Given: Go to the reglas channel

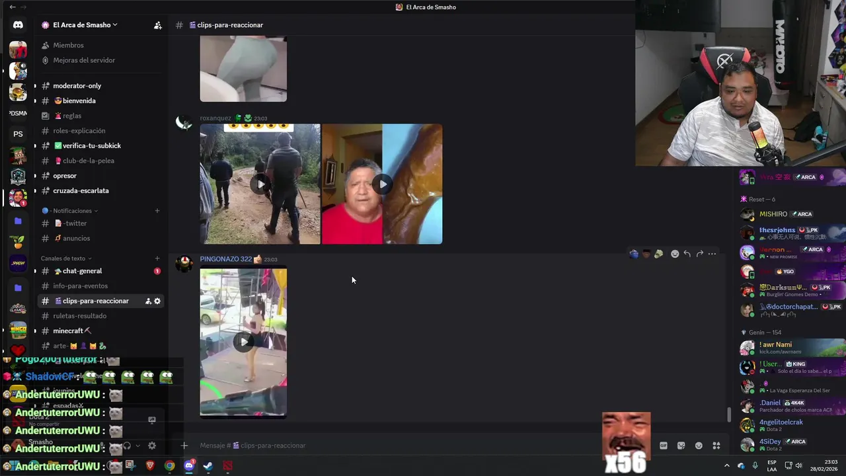Looking at the screenshot, I should [101, 116].
